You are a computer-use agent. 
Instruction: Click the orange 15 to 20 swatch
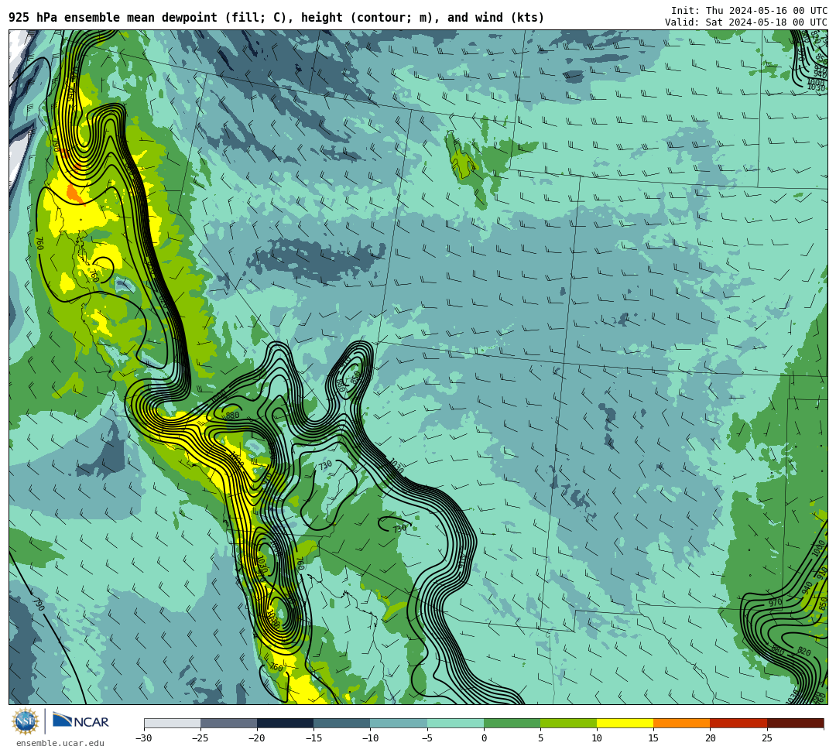click(682, 723)
